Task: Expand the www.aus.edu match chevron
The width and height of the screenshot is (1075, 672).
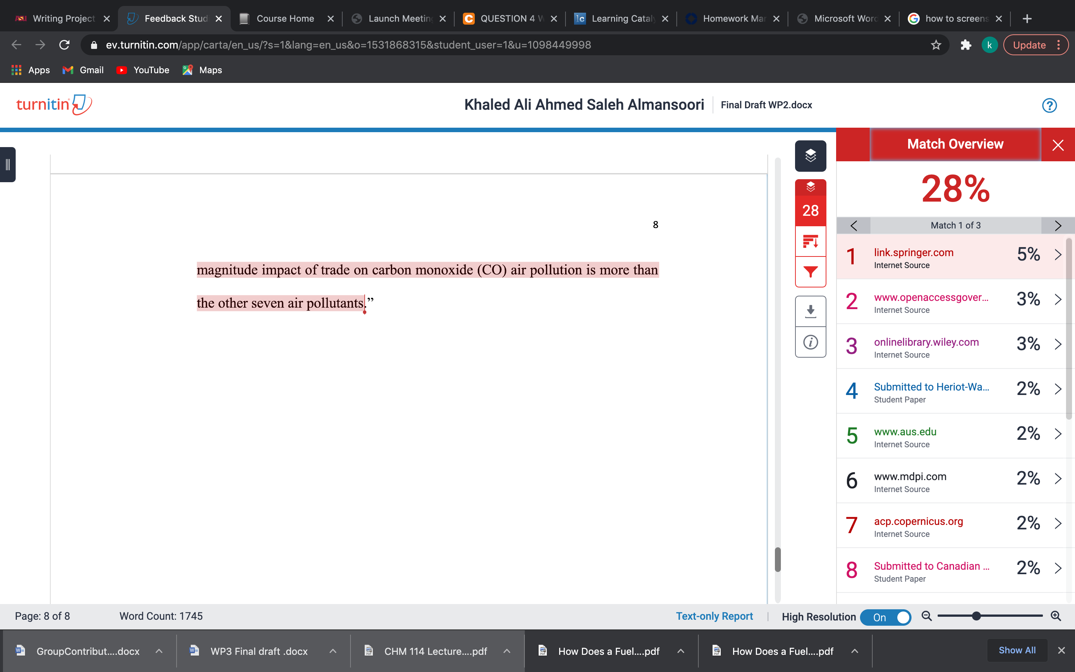Action: coord(1058,434)
